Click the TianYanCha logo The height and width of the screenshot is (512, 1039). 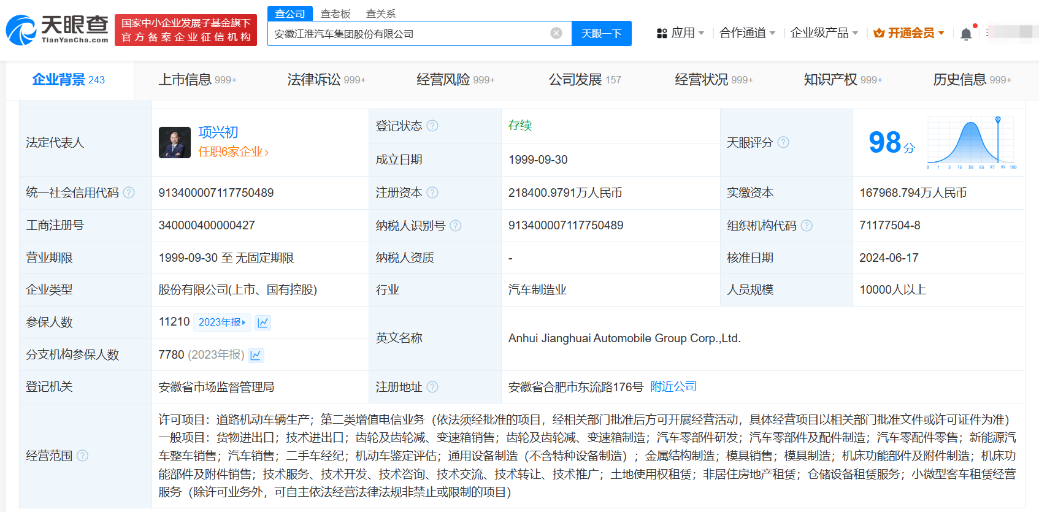tap(57, 30)
